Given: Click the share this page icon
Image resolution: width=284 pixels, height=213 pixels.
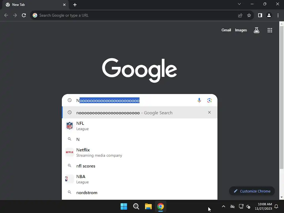Looking at the screenshot, I should click(240, 16).
